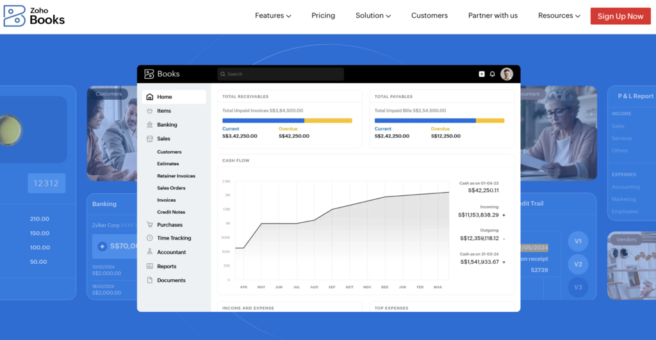
Task: Click the Zoho Books logo
Action: tap(35, 15)
